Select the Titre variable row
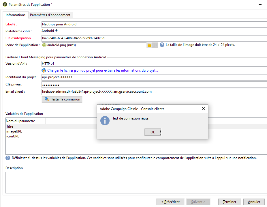 tap(51, 126)
